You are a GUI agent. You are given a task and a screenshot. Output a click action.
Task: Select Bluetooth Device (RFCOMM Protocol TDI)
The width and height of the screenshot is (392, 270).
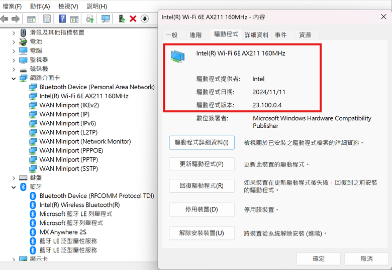coord(97,196)
